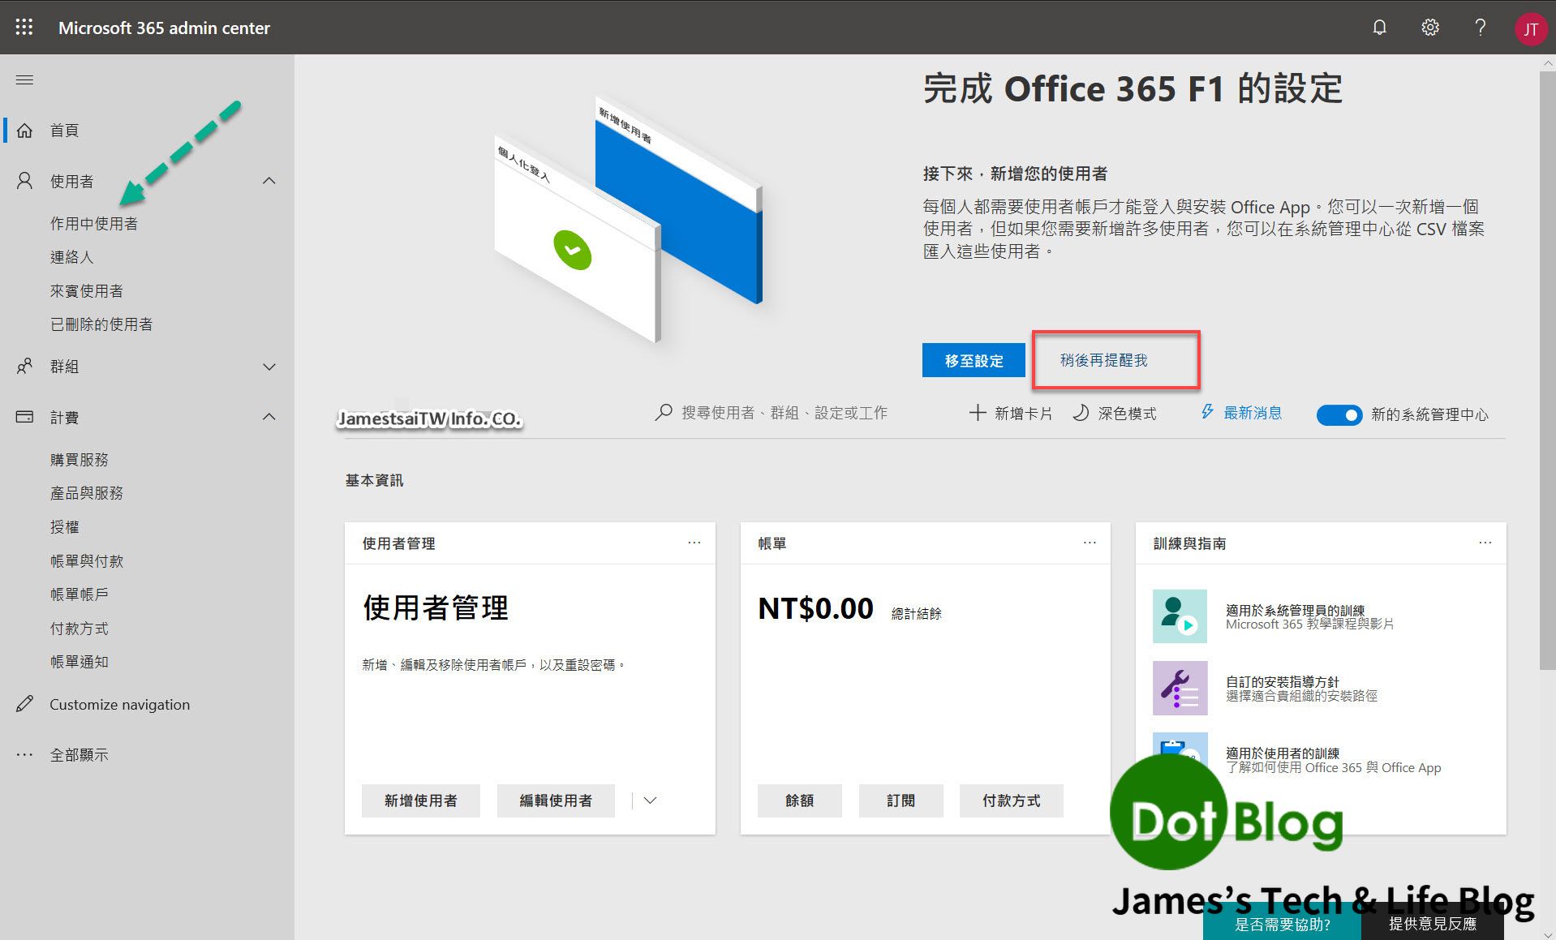
Task: Click 全部顯示 in the sidebar
Action: click(80, 754)
